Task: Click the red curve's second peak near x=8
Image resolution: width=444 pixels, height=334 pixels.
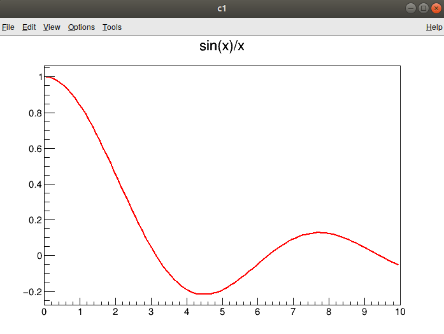Action: tap(319, 232)
